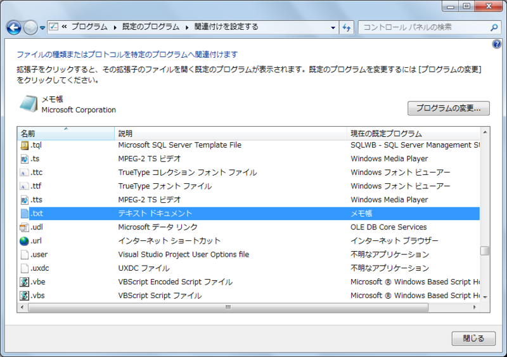The width and height of the screenshot is (507, 357).
Task: Click the .vbe script icon
Action: coord(24,282)
